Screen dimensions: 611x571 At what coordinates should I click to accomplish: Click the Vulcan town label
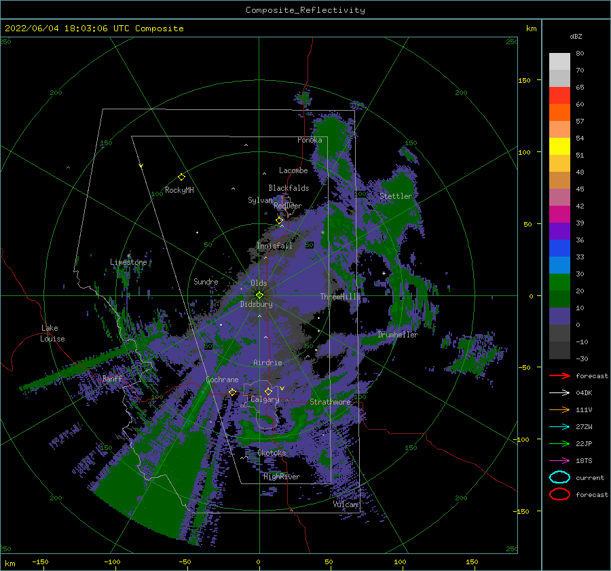click(346, 504)
